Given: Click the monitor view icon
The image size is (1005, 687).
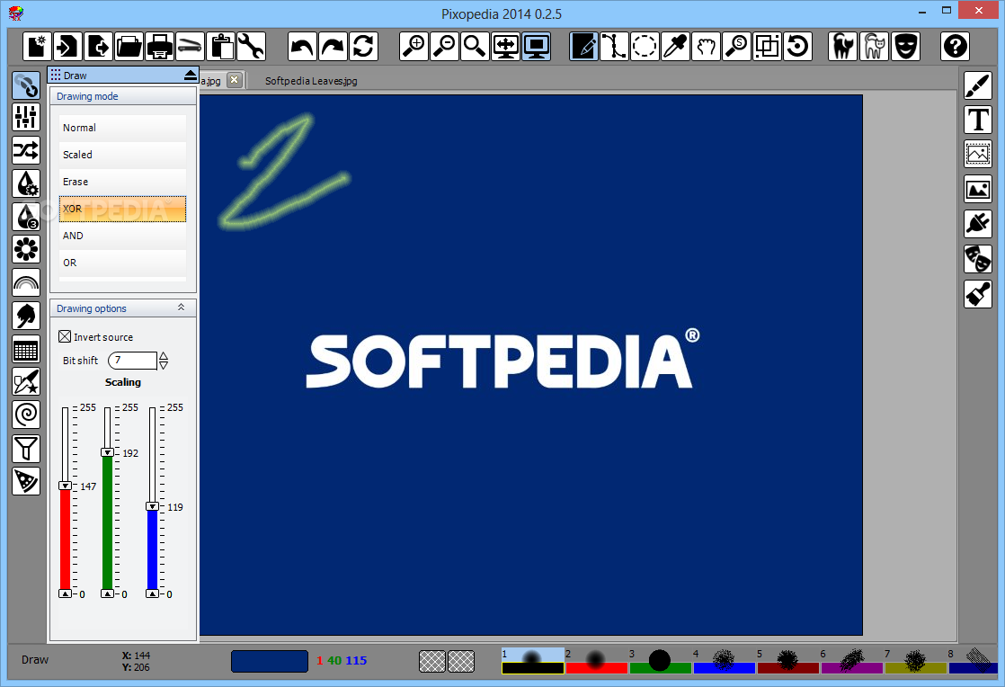Looking at the screenshot, I should pyautogui.click(x=537, y=46).
